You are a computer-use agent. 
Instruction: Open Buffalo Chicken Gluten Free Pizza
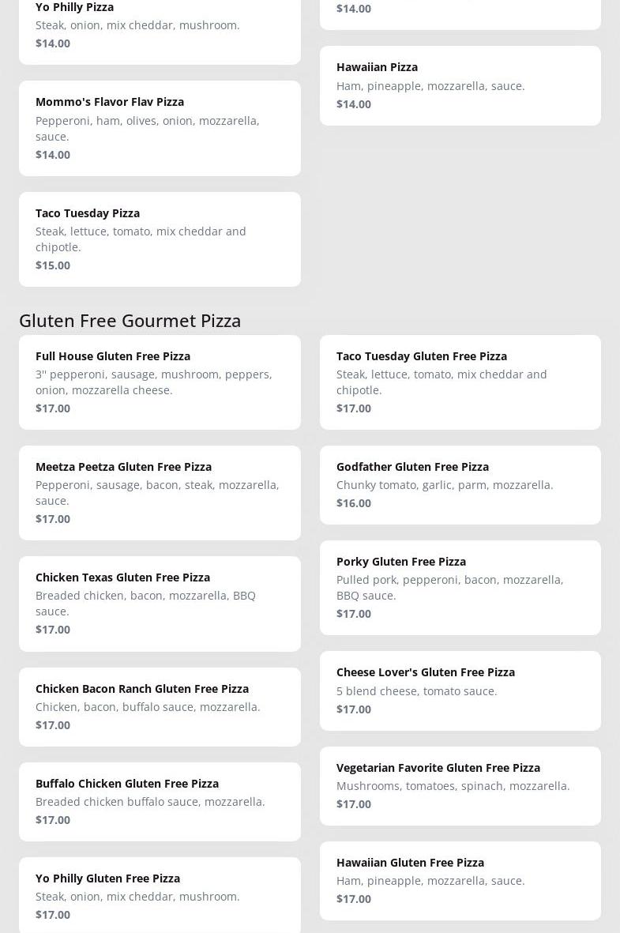[x=160, y=801]
